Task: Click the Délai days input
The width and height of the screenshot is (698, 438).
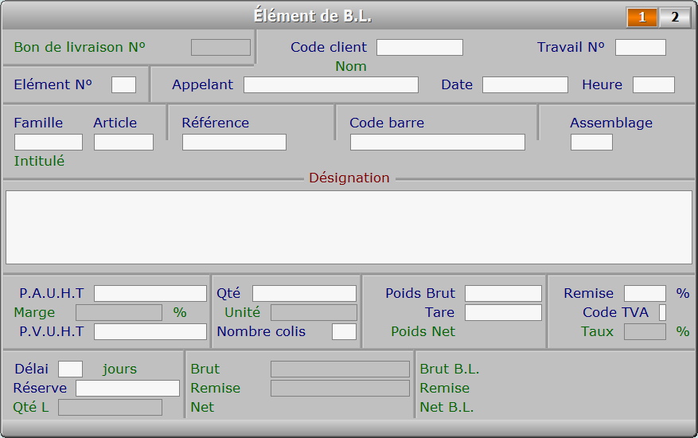Action: [70, 369]
